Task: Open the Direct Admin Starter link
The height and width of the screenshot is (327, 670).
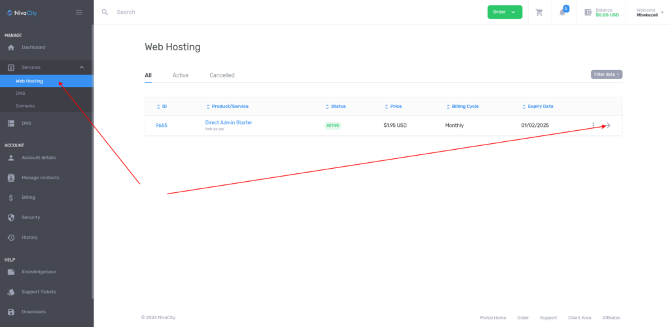Action: click(228, 122)
